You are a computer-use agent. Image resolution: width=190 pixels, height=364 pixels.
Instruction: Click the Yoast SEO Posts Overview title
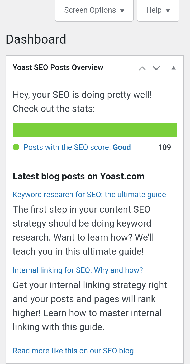point(58,67)
